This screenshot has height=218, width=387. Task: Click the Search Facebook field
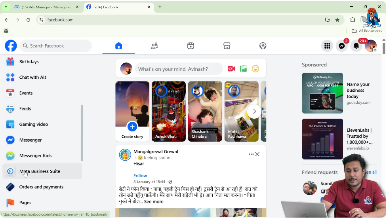point(55,46)
